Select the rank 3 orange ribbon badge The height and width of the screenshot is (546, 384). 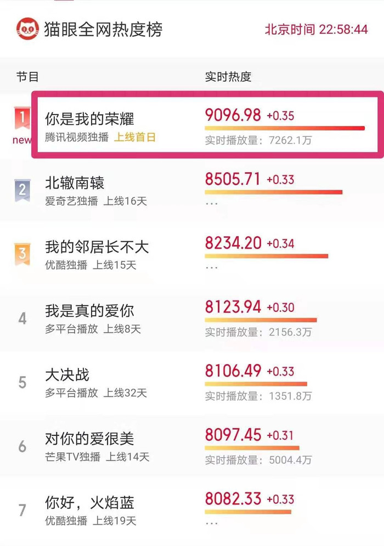pyautogui.click(x=22, y=254)
